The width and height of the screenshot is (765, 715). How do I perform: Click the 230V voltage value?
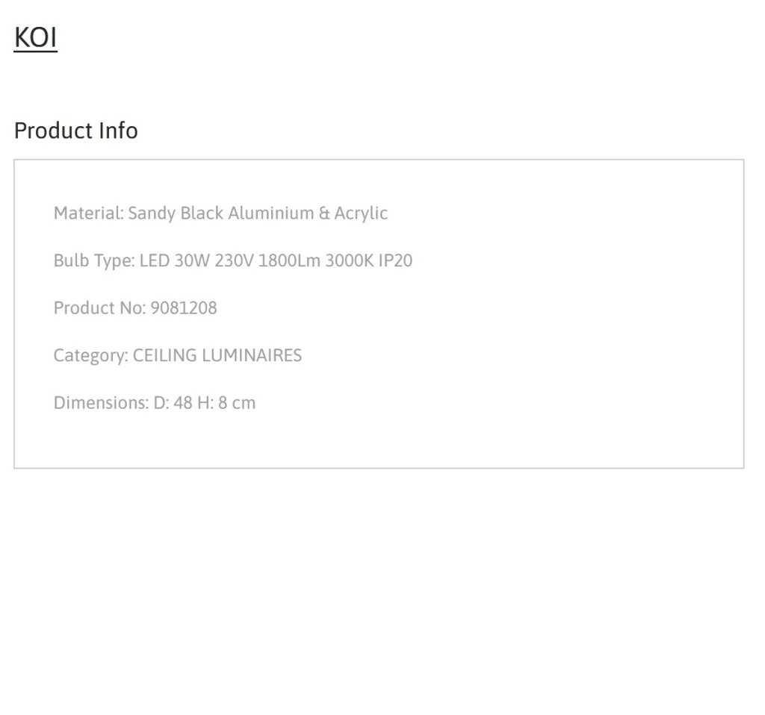(x=234, y=260)
